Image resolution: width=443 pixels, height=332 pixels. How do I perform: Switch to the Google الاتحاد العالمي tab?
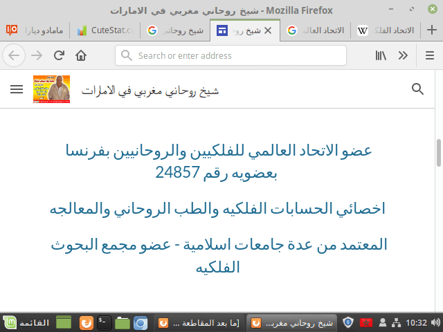pos(315,30)
